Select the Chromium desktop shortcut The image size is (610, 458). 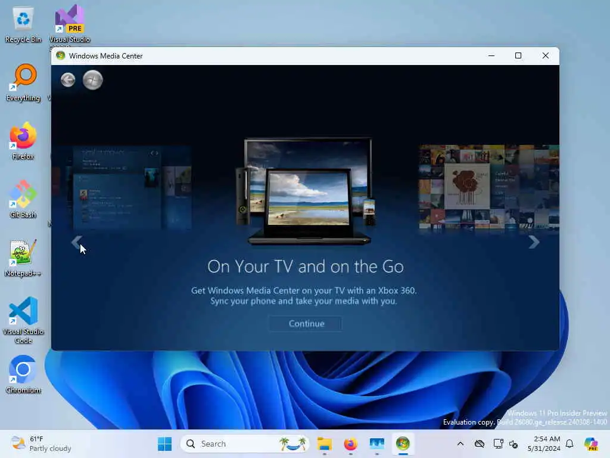23,375
